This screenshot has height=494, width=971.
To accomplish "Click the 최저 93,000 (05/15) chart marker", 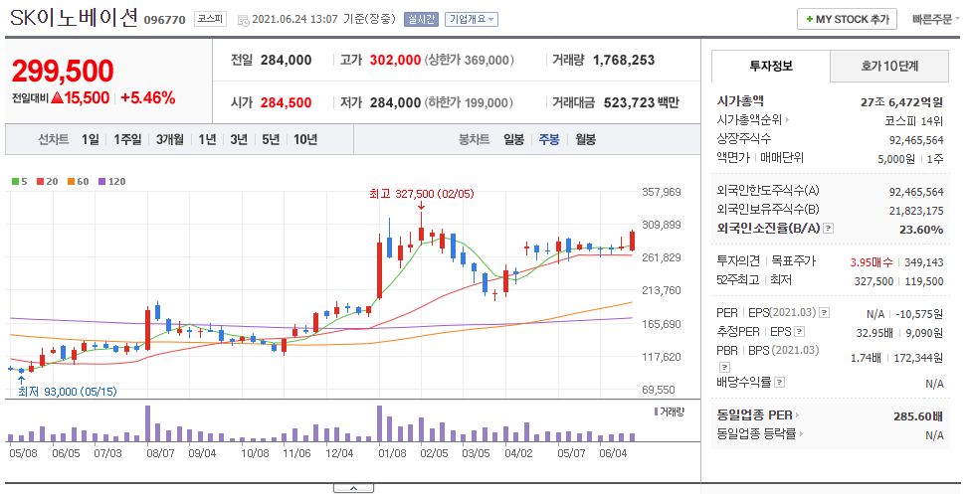I will [x=67, y=392].
